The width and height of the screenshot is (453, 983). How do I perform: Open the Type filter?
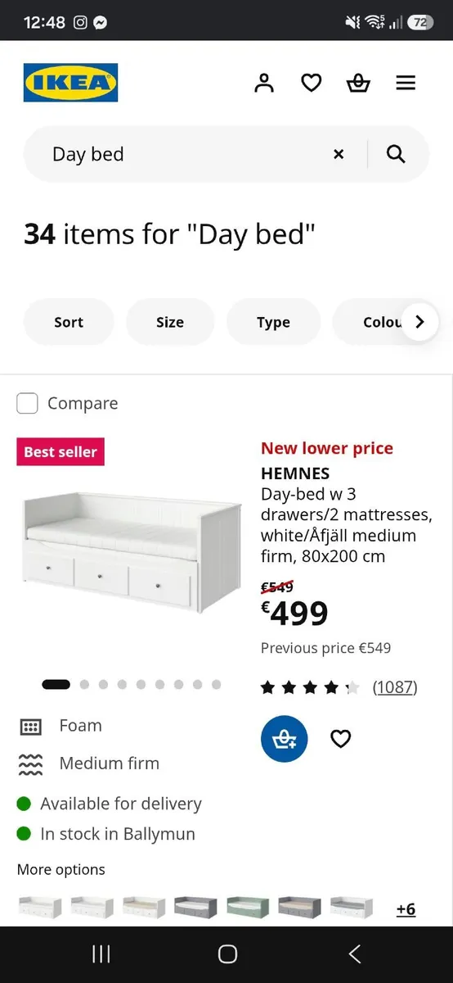(273, 322)
